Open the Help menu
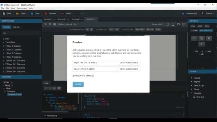This screenshot has height=122, width=217. tap(31, 8)
